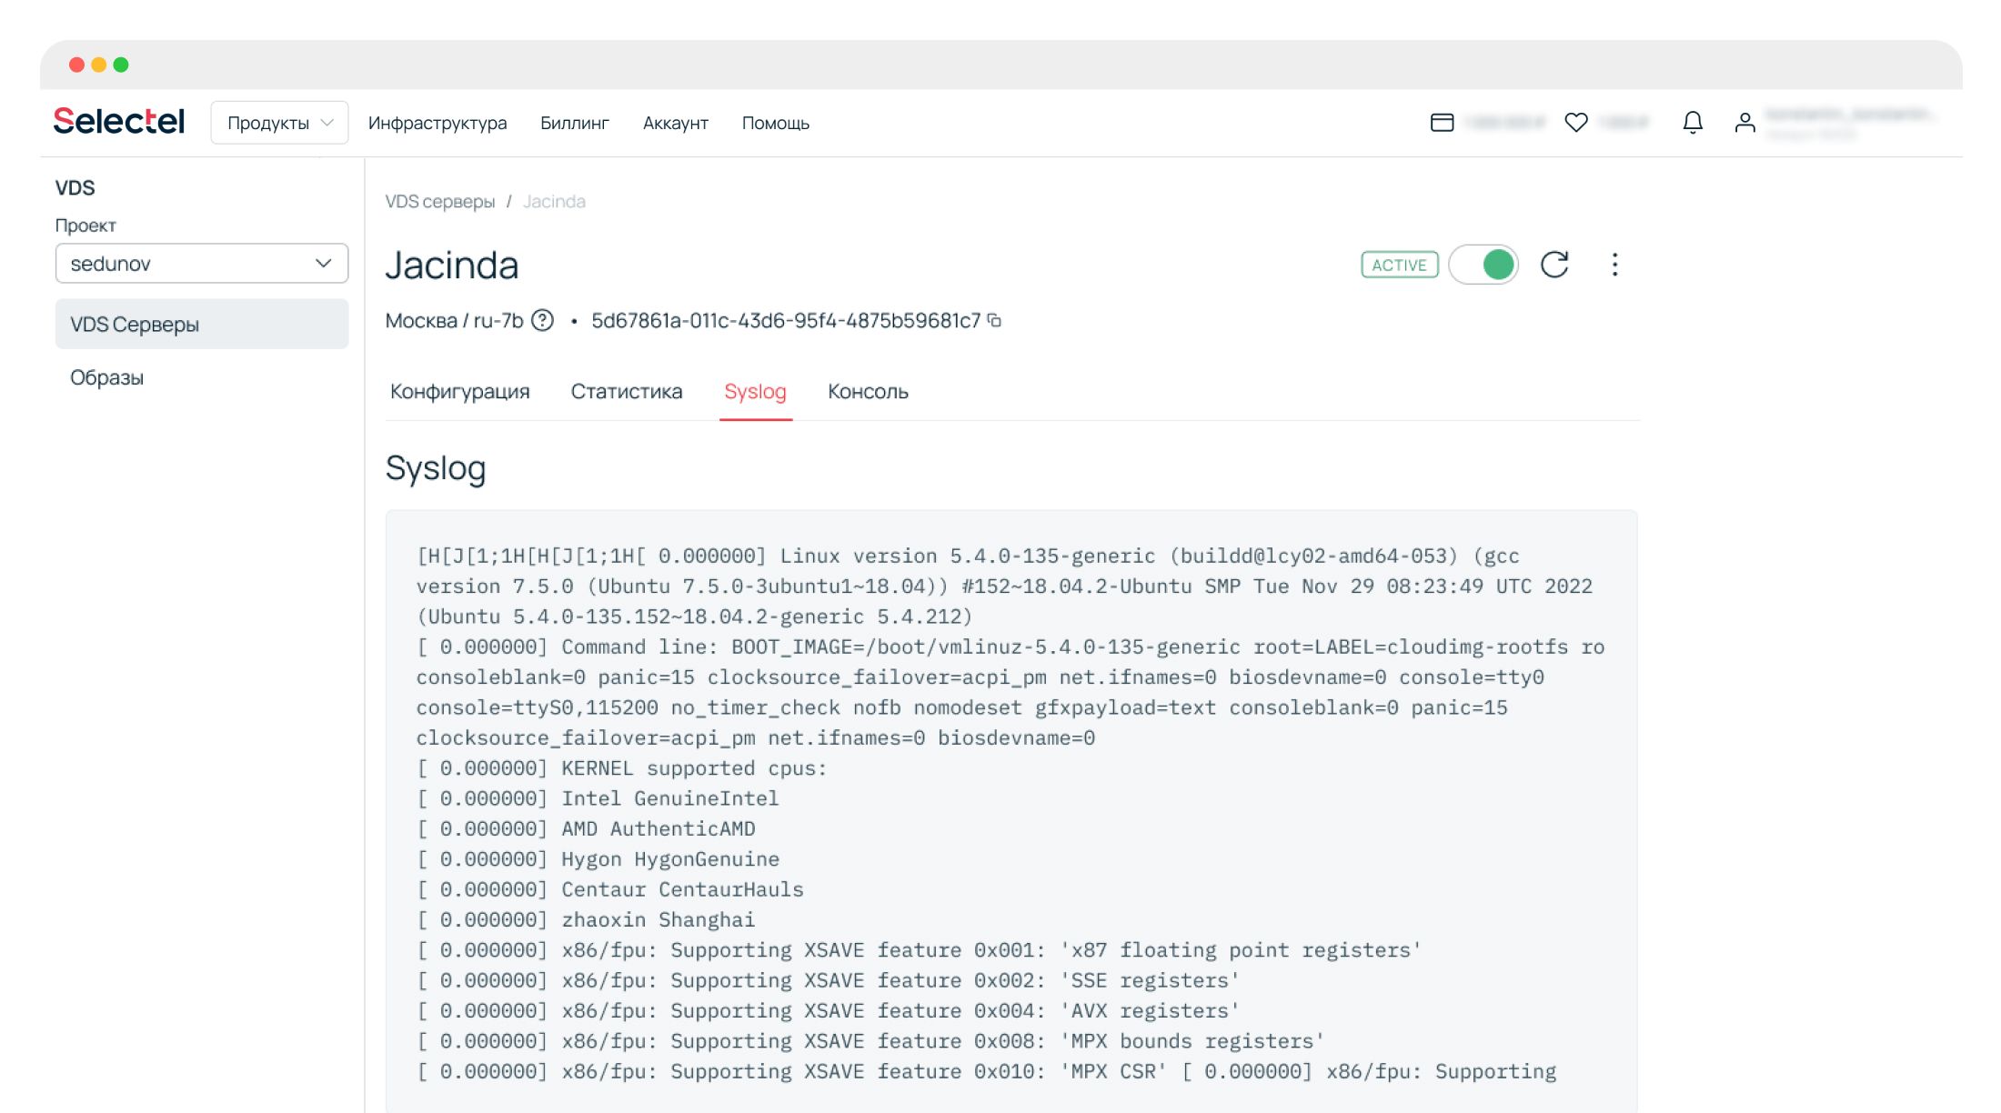This screenshot has width=2001, height=1113.
Task: Expand the Продукты dropdown
Action: 279,123
